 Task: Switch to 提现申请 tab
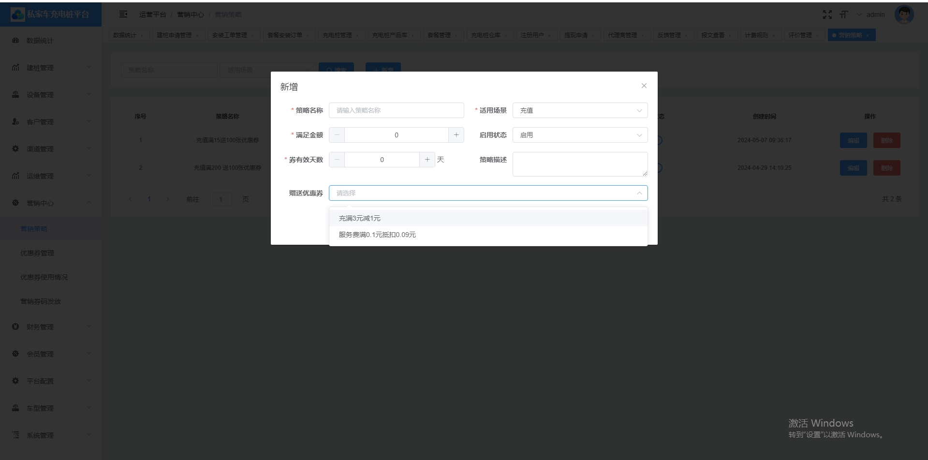click(580, 35)
